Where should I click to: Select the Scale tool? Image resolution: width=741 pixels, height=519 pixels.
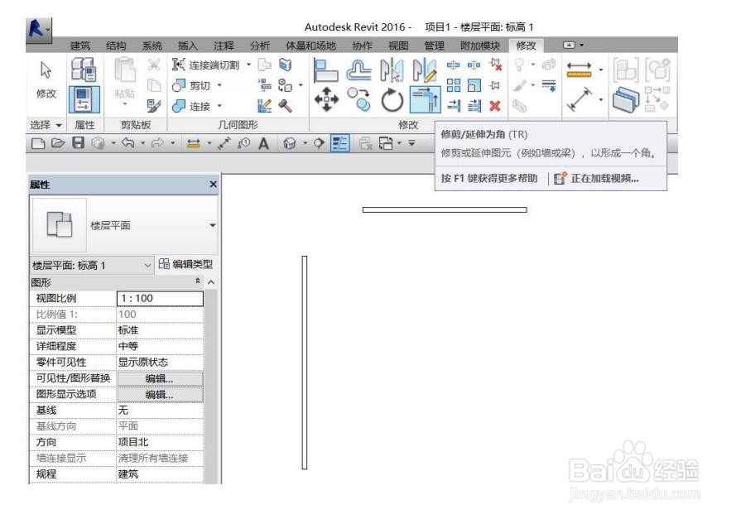pyautogui.click(x=474, y=85)
